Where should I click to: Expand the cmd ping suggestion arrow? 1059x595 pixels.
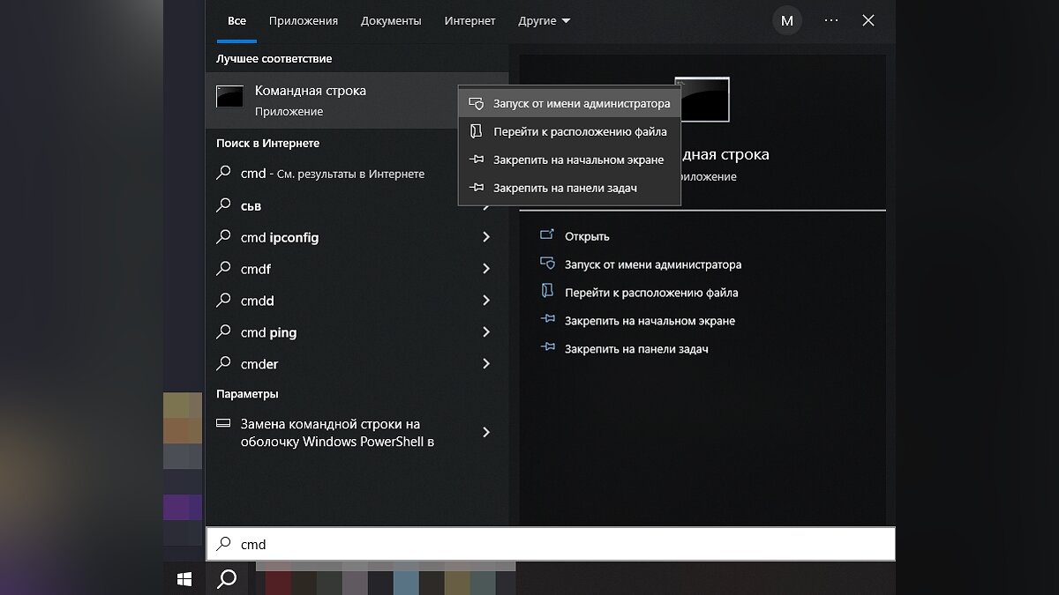click(485, 332)
